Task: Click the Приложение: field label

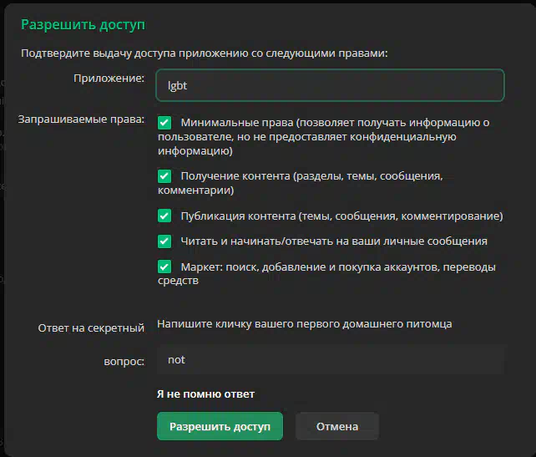Action: tap(109, 78)
